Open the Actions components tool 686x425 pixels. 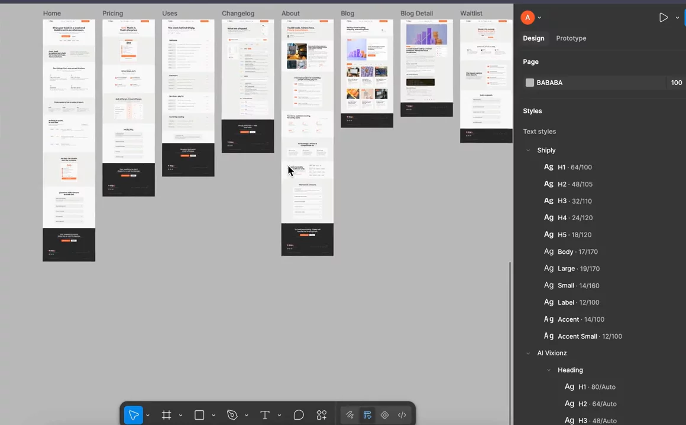click(x=322, y=415)
